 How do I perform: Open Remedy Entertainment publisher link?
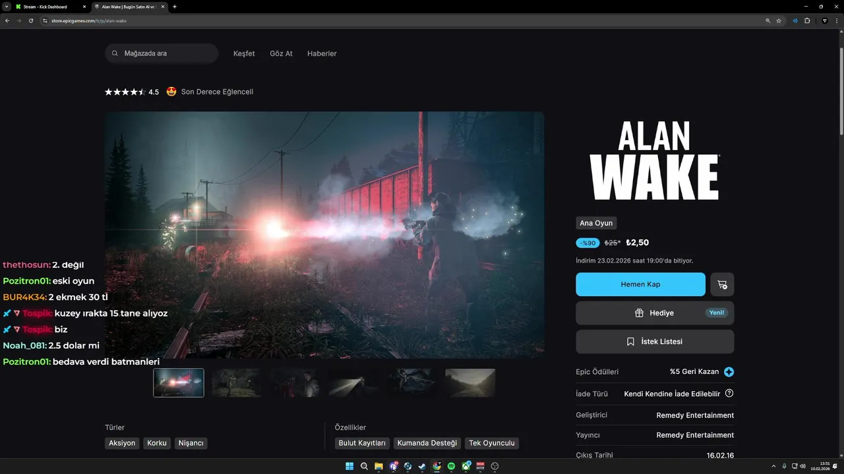coord(695,435)
